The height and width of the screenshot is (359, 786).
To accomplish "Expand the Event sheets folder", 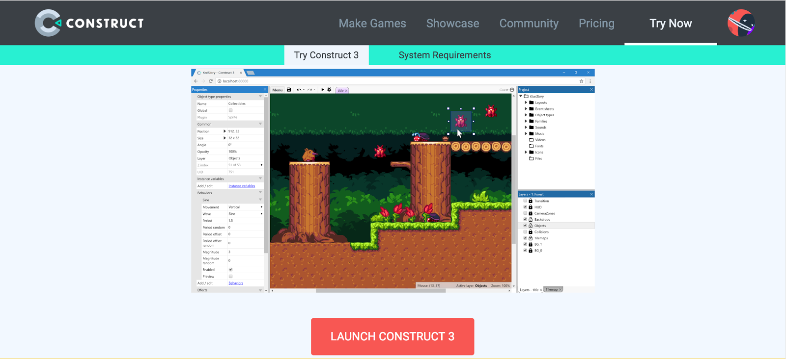I will 526,109.
